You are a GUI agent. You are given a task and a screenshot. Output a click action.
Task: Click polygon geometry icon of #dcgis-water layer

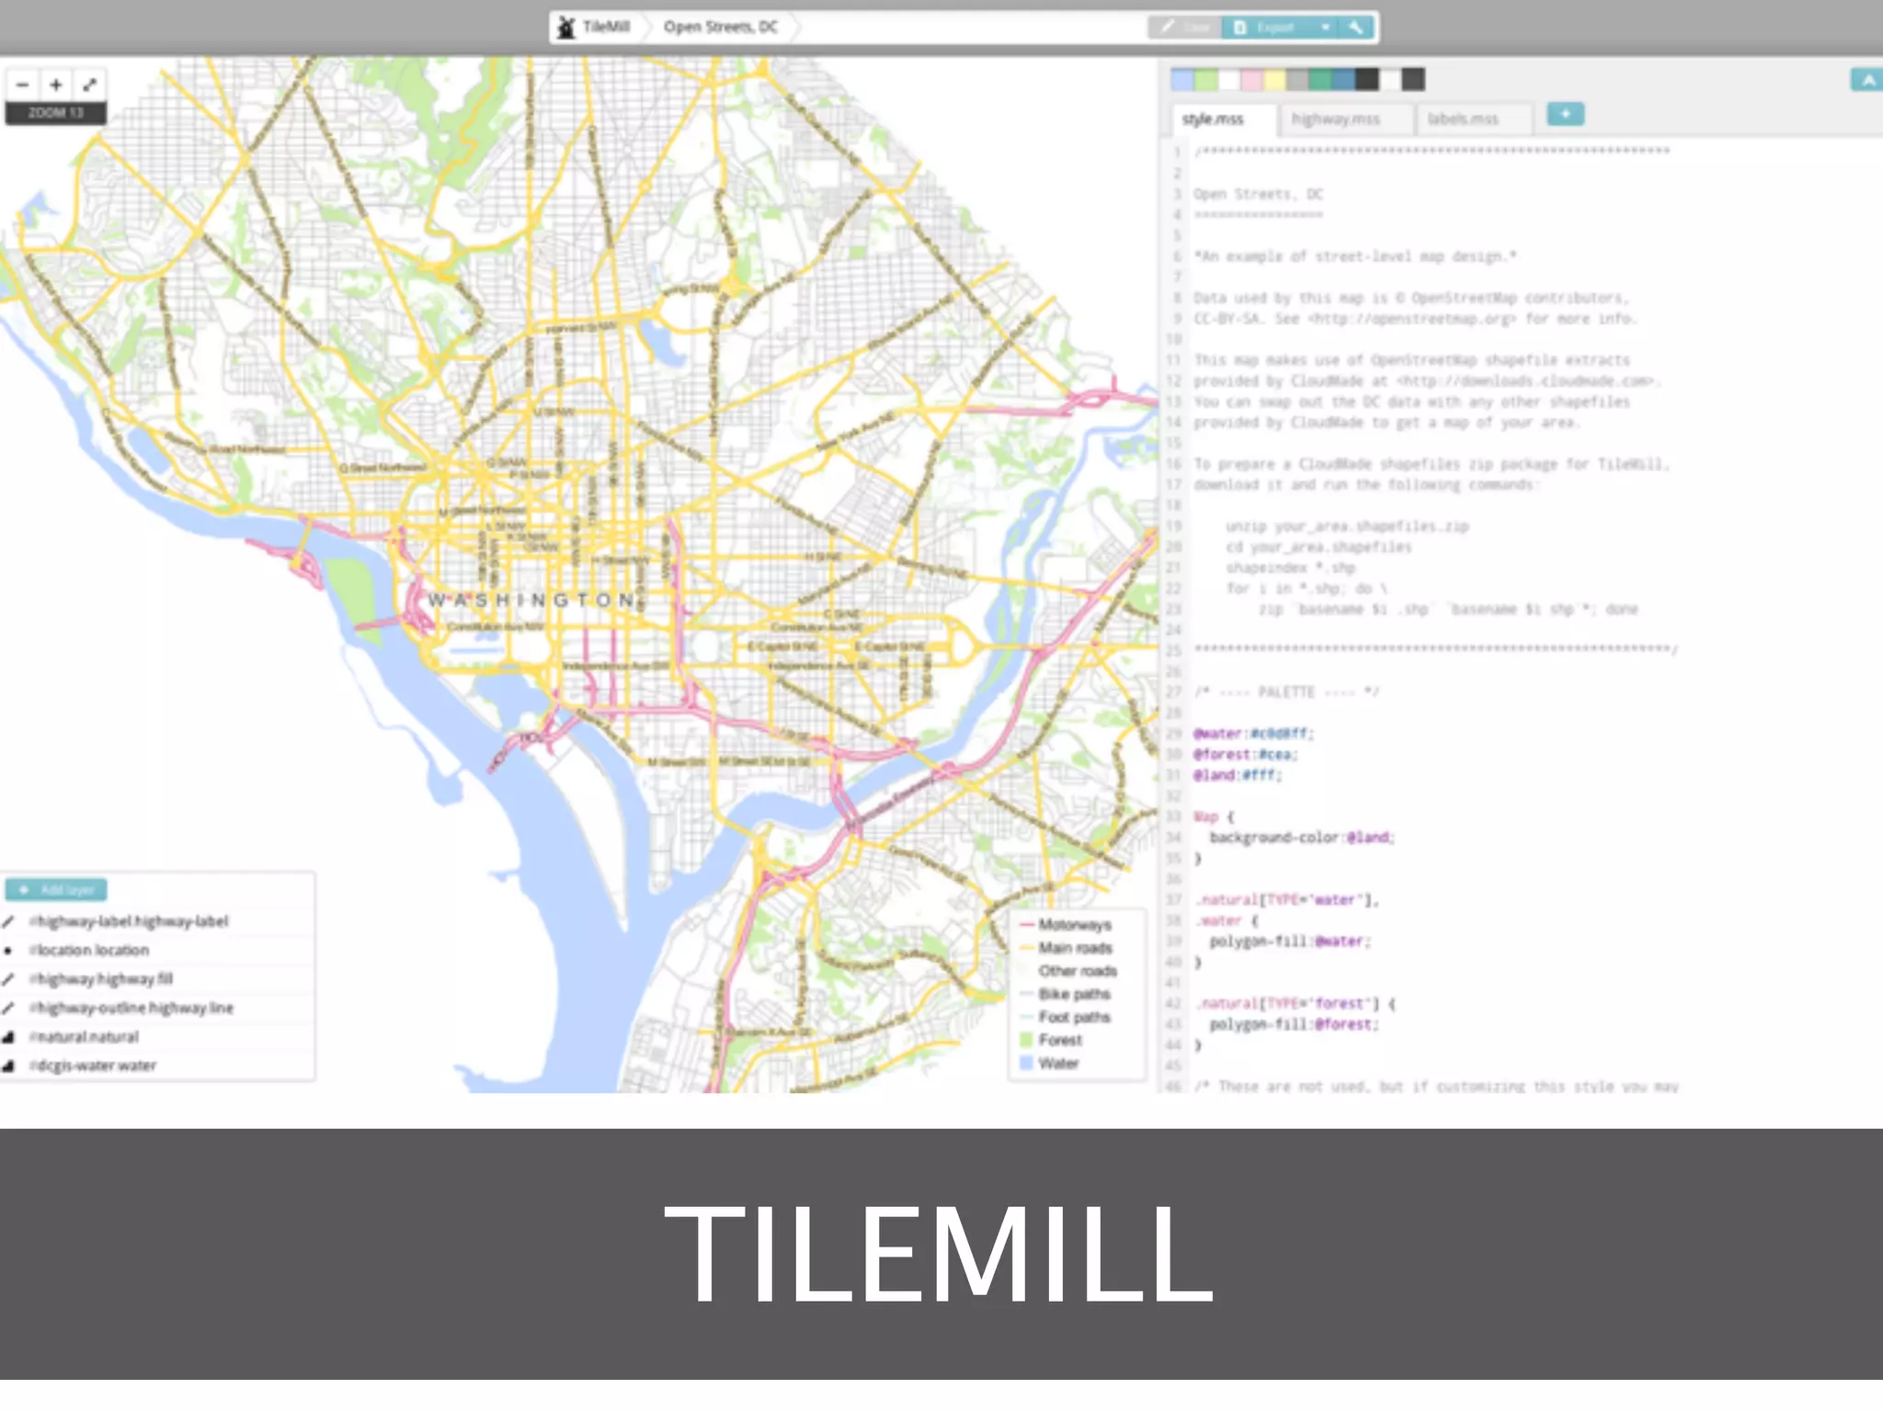click(8, 1066)
